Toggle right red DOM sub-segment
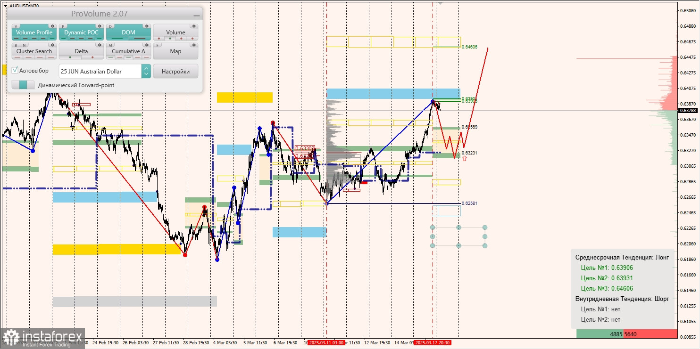Screen dimensions: 700x349 [x=140, y=38]
